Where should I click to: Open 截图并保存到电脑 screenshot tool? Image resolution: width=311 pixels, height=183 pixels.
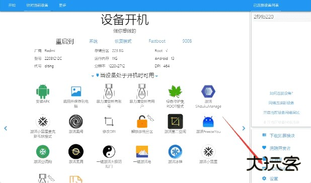[76, 91]
